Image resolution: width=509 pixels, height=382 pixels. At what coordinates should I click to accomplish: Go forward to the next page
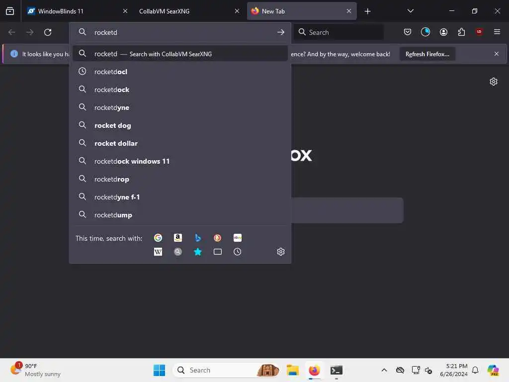(30, 32)
